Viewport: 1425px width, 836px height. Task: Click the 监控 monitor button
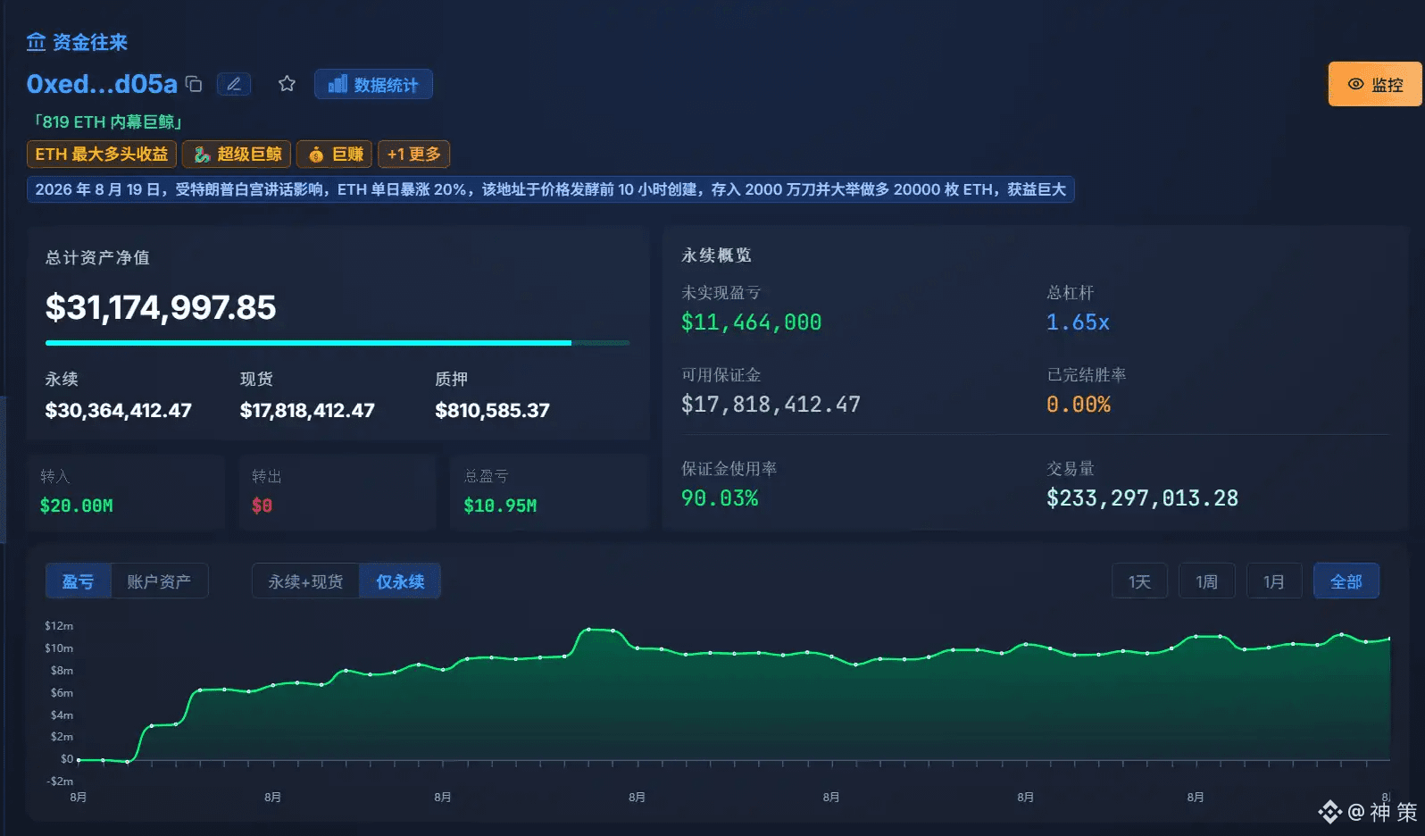[x=1375, y=84]
